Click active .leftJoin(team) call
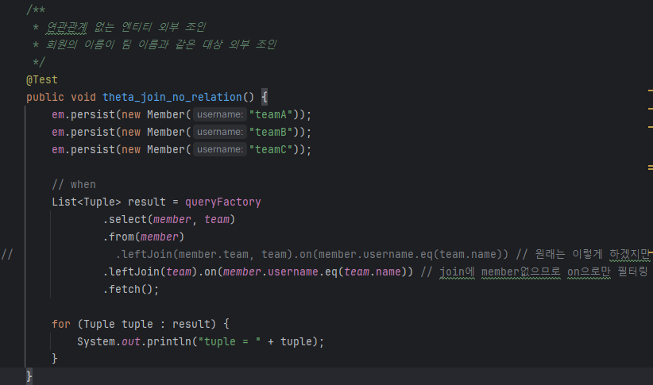This screenshot has height=385, width=653. [153, 271]
